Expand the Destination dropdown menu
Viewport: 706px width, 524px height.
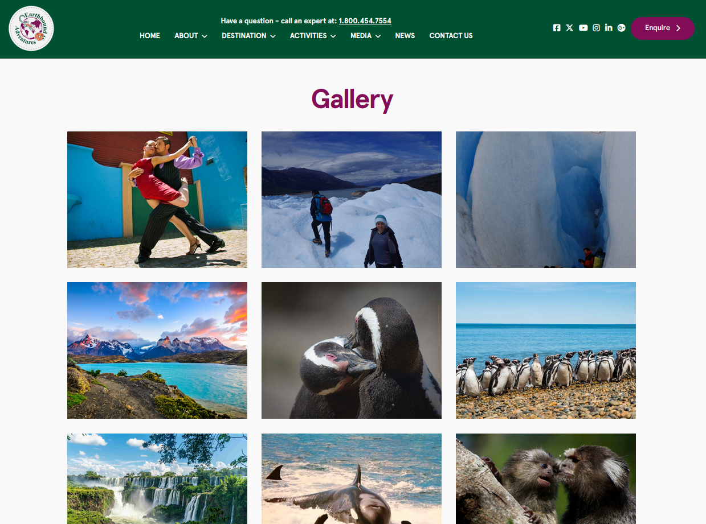[x=248, y=36]
